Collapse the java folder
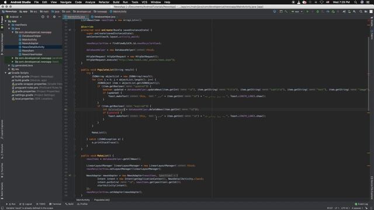Screen dimensions: 374x210 (9, 29)
